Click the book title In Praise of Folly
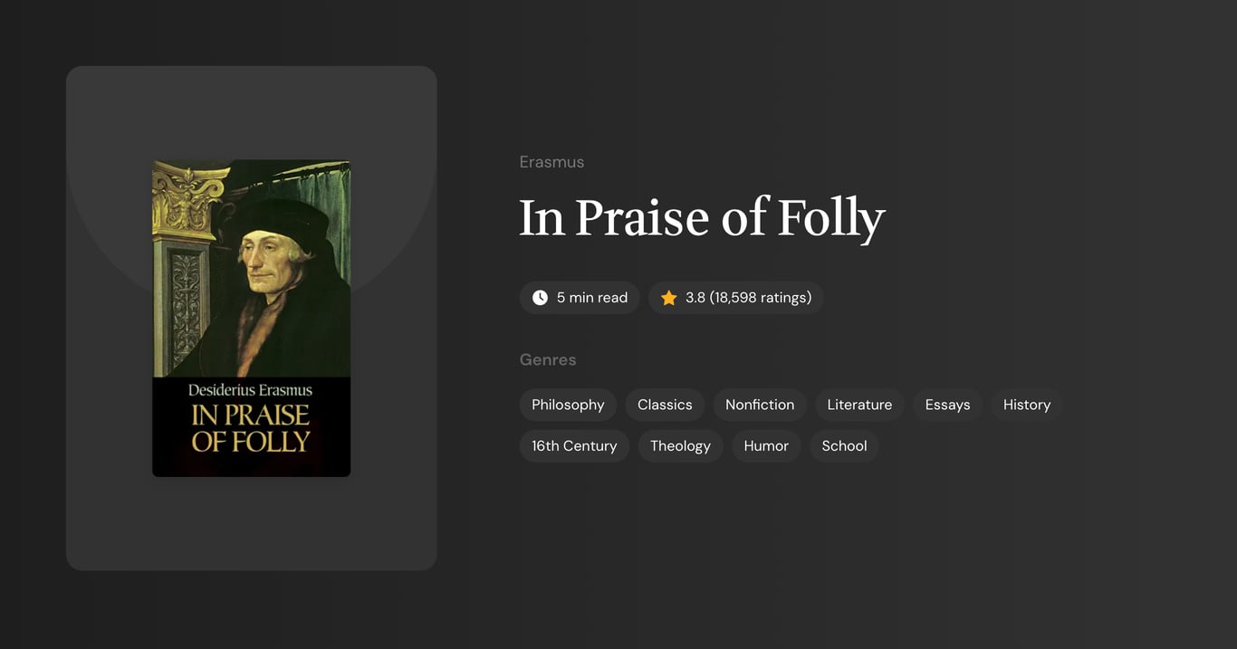 point(701,217)
